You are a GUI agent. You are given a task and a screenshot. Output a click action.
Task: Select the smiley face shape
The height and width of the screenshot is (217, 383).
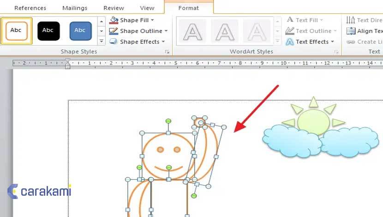(x=168, y=157)
